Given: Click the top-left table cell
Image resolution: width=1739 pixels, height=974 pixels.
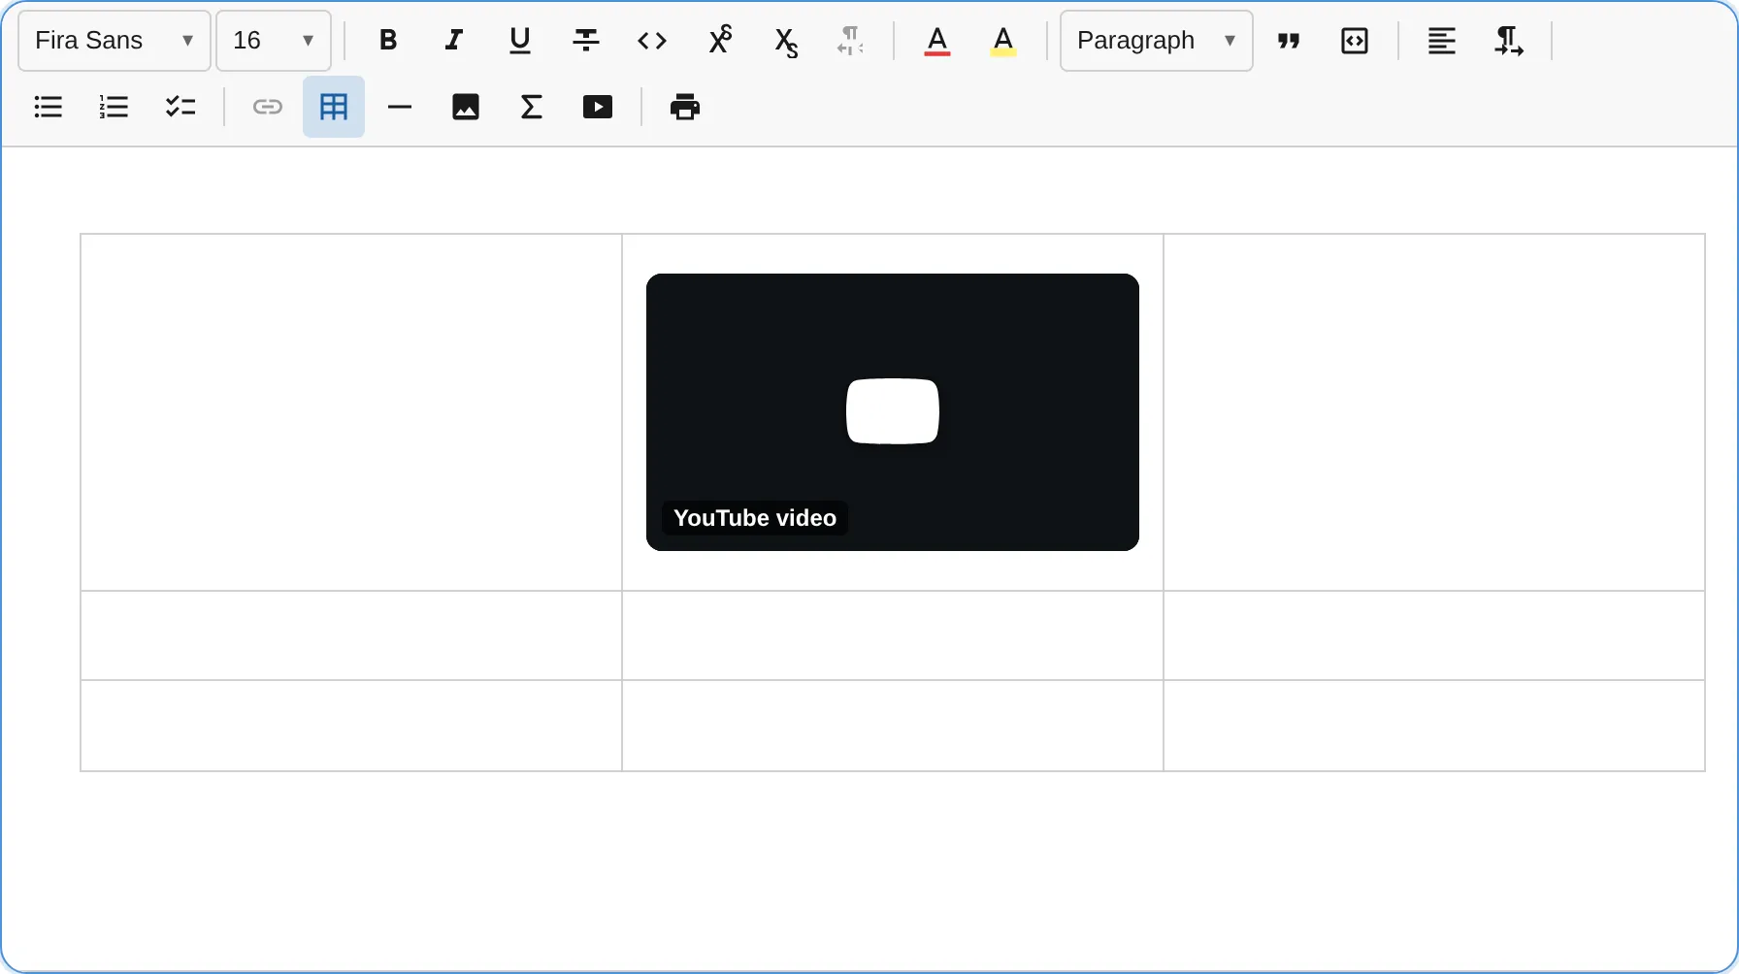Looking at the screenshot, I should tap(351, 412).
